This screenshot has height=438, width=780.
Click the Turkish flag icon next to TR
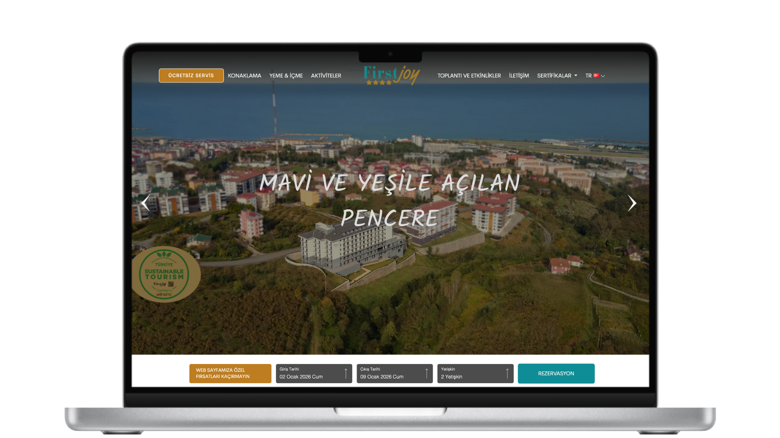pyautogui.click(x=596, y=75)
